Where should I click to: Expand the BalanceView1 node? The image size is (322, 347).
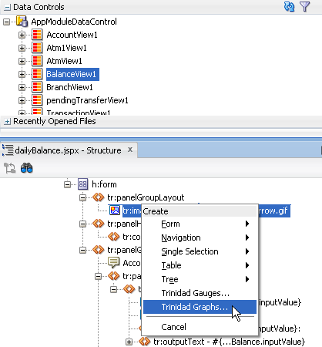pos(22,74)
